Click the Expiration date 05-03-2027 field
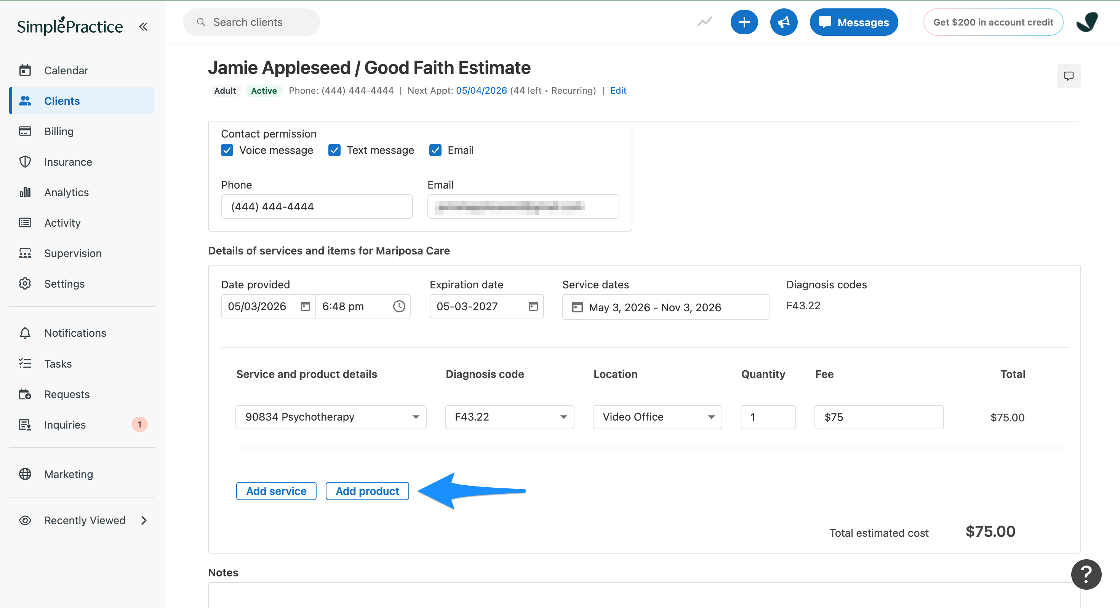Screen dimensions: 1120x608 tap(486, 306)
